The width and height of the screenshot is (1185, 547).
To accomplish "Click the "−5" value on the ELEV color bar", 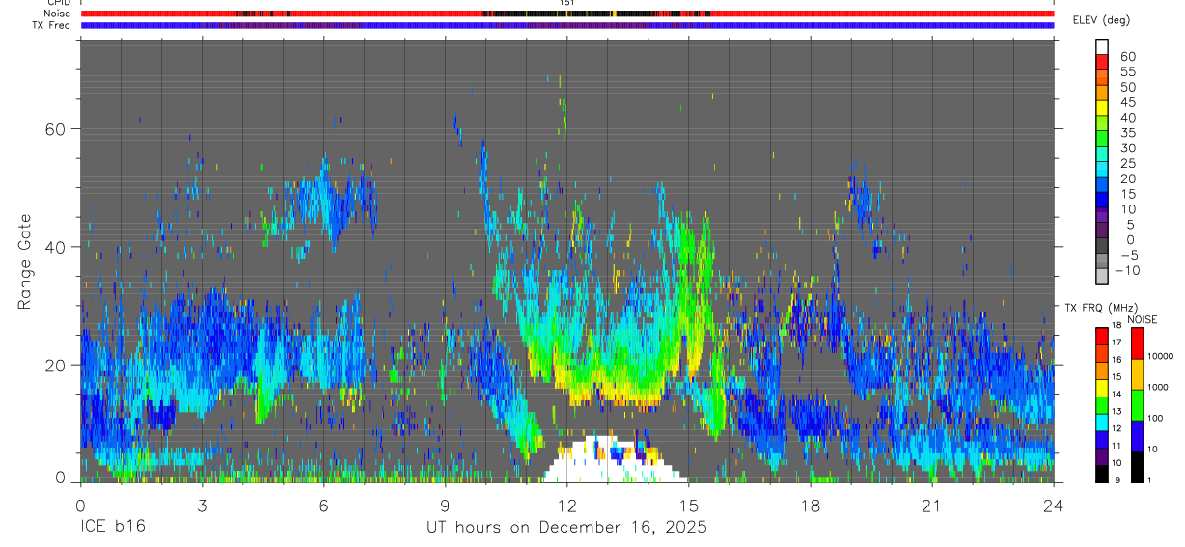I will coord(1128,256).
